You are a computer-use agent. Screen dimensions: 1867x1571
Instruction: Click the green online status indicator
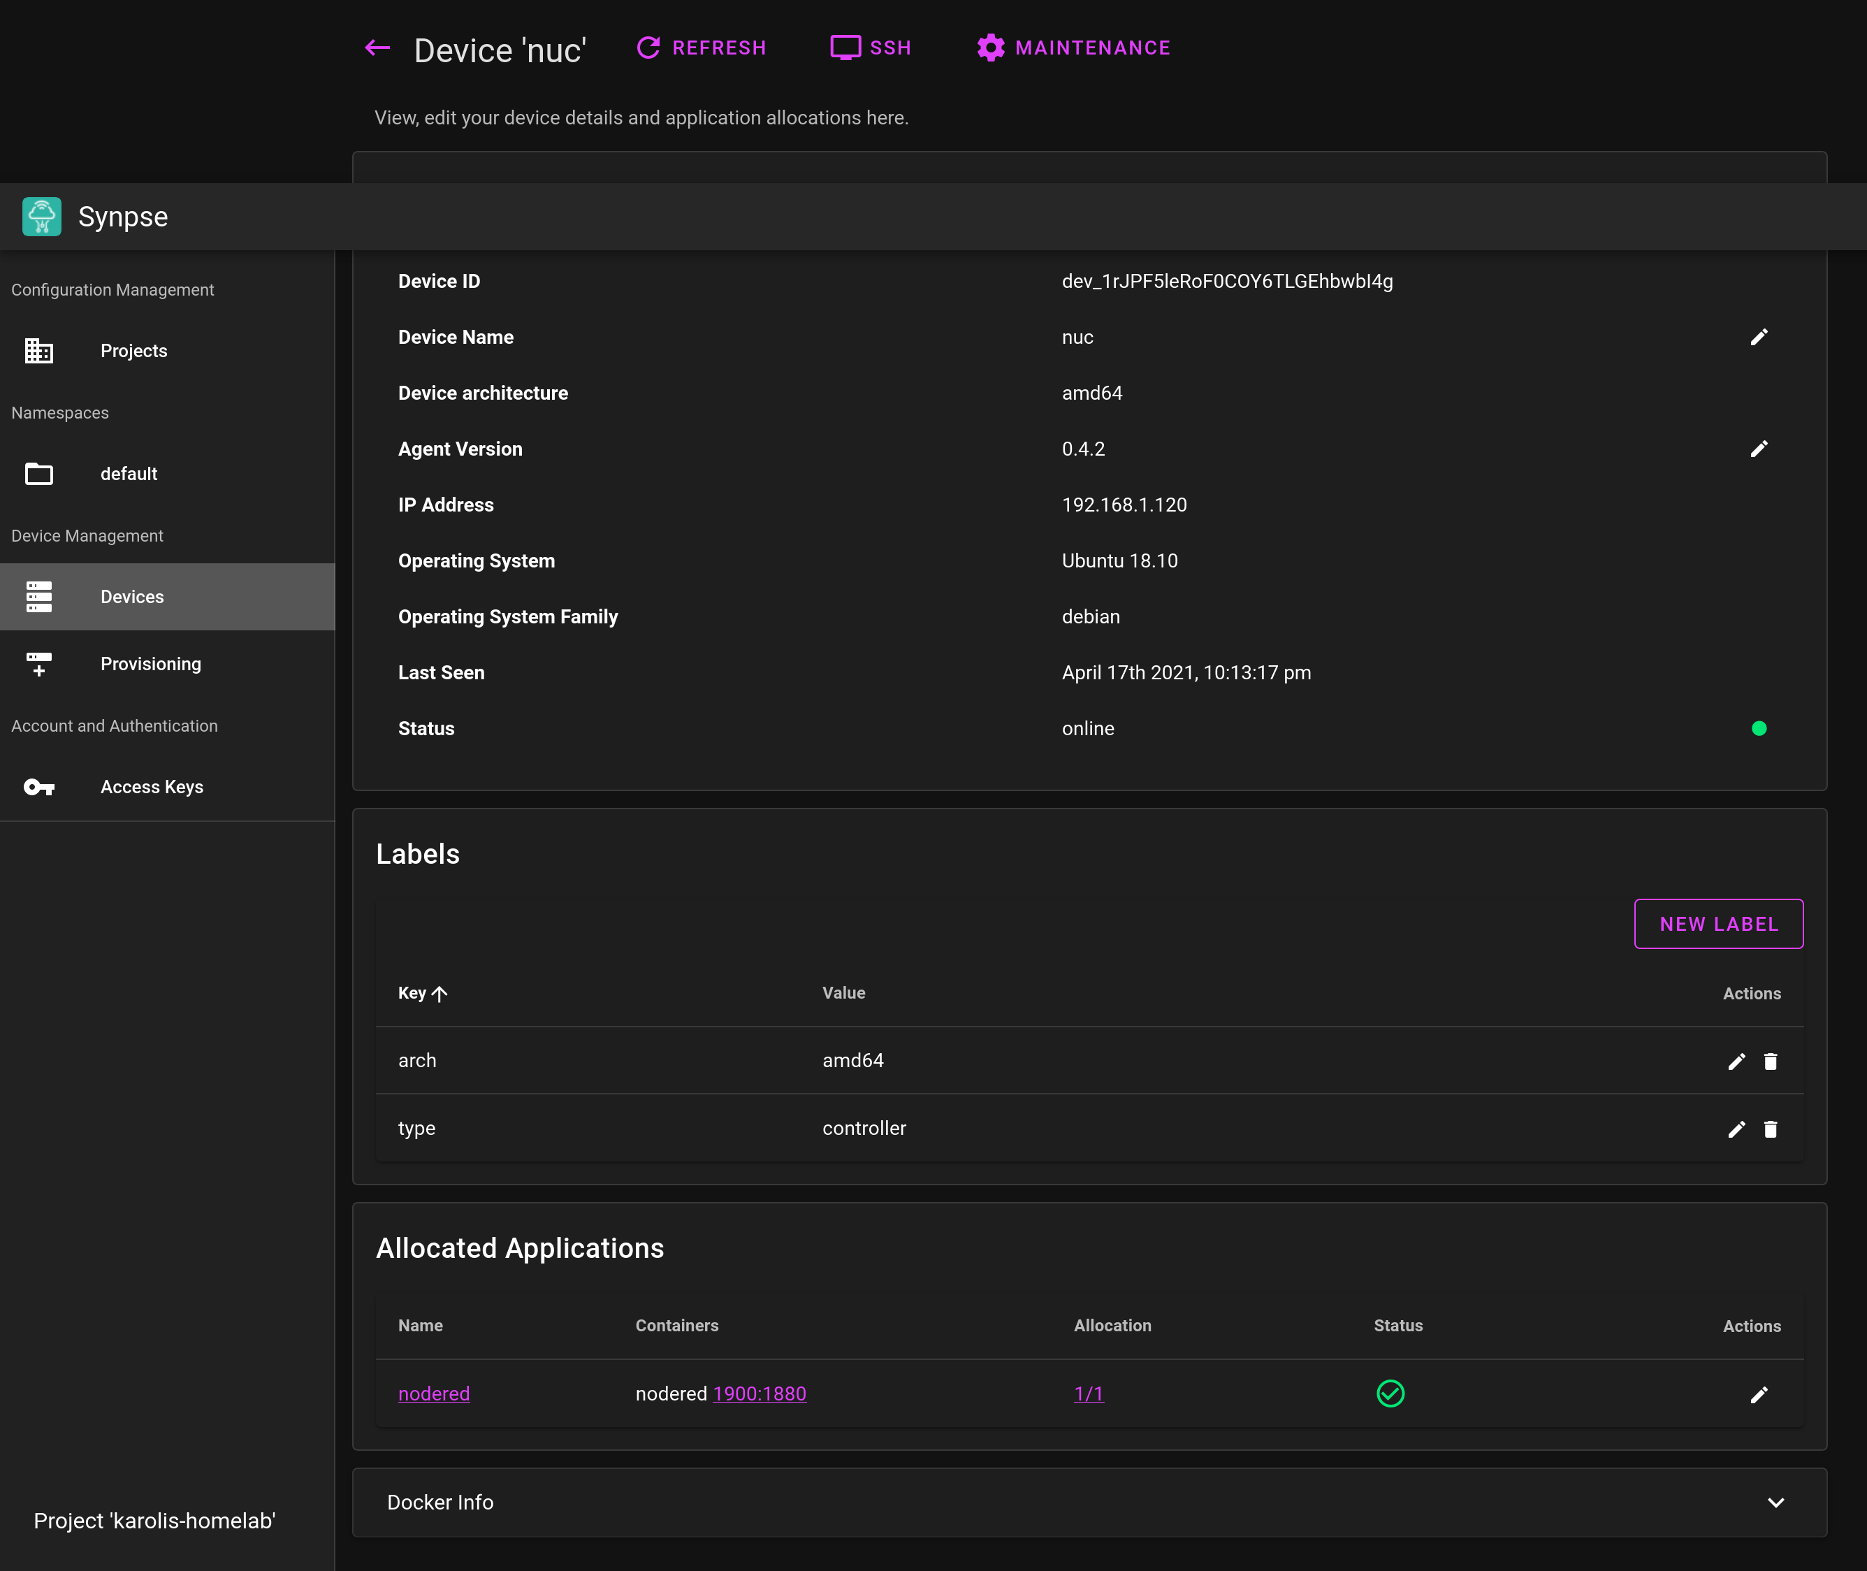pos(1759,728)
